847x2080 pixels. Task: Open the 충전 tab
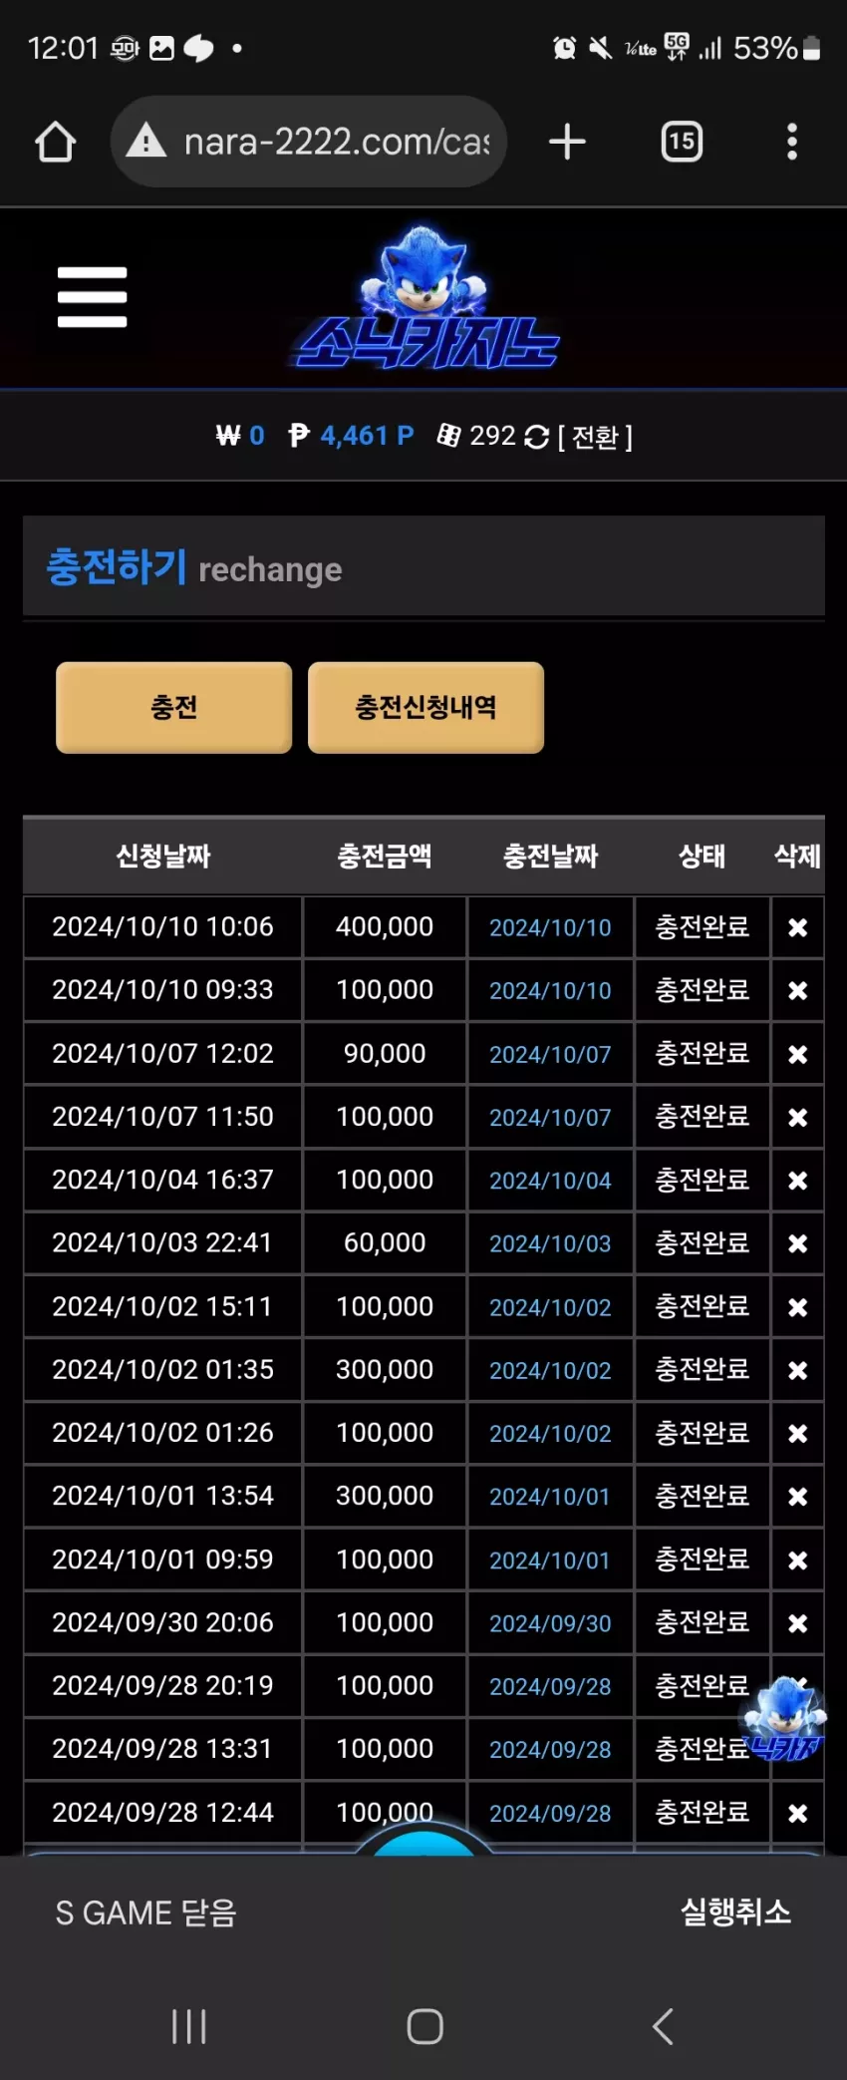coord(174,707)
